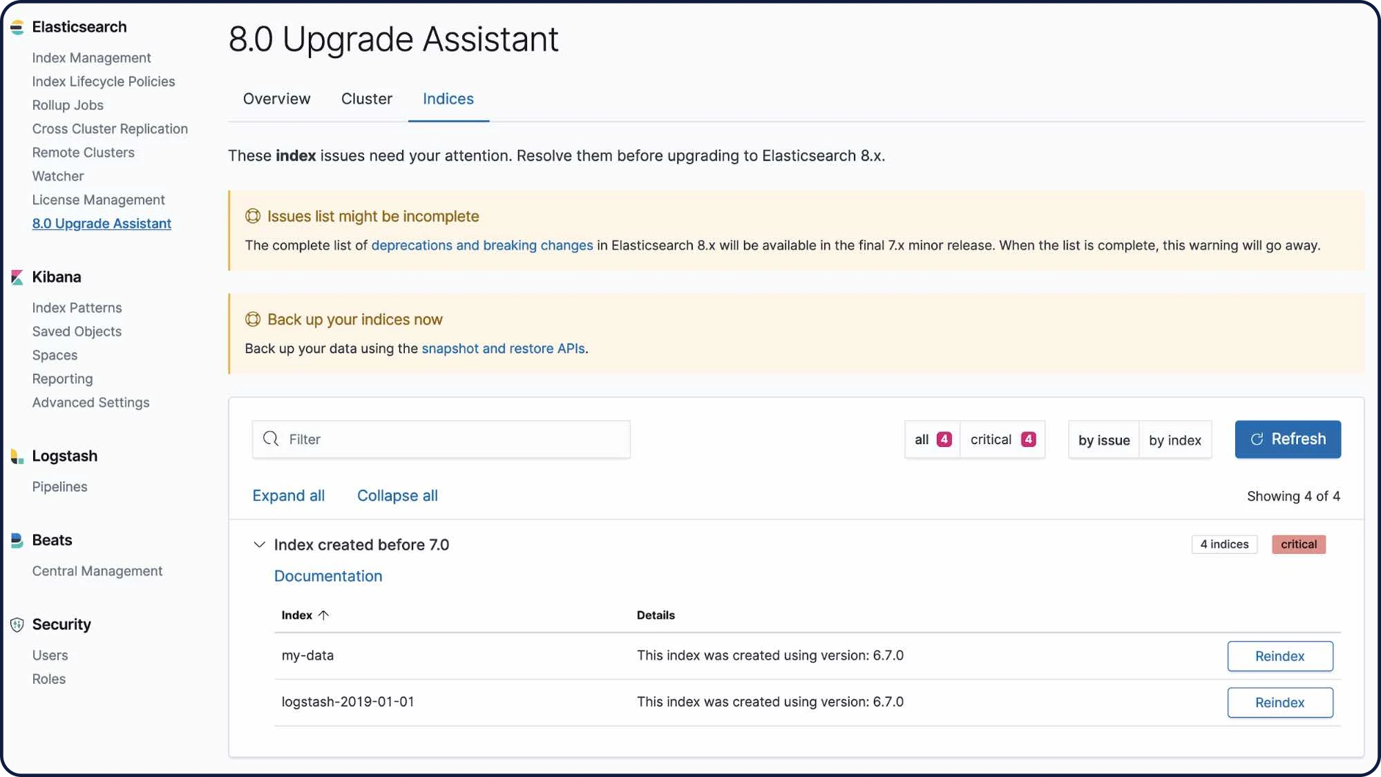Click the Security shield icon in sidebar
Image resolution: width=1381 pixels, height=777 pixels.
coord(17,625)
